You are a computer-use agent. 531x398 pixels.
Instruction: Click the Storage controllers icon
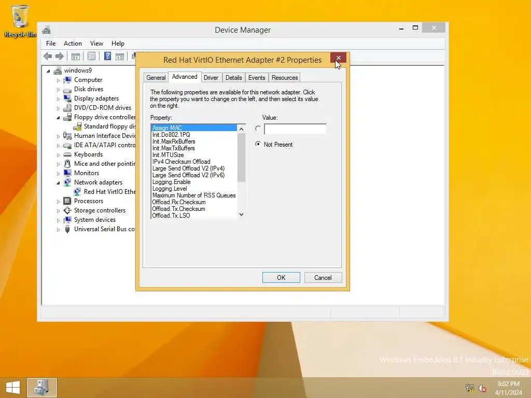(x=67, y=210)
